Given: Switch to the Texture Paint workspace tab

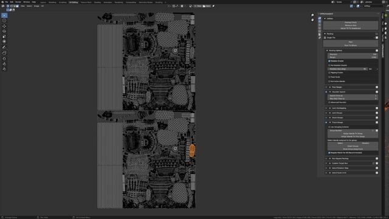Looking at the screenshot, I should point(86,2).
